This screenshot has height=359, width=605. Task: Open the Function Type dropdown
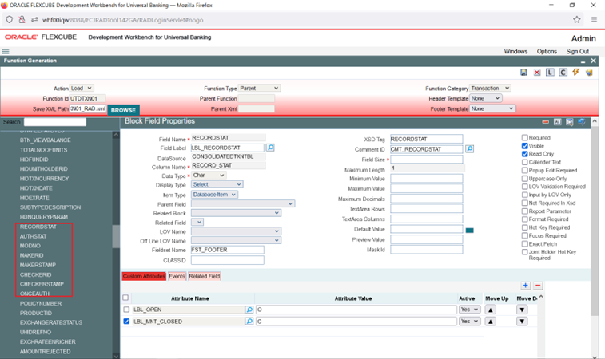[259, 89]
